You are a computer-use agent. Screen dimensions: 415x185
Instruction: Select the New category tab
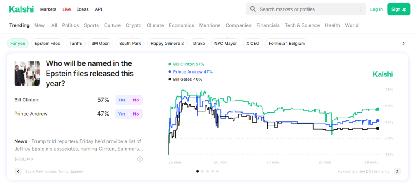39,25
